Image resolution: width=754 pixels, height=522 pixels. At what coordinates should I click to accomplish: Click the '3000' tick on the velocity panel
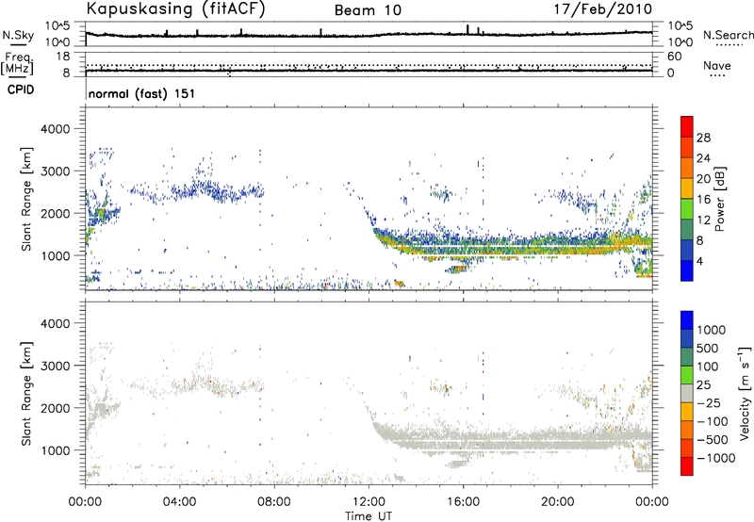[56, 366]
